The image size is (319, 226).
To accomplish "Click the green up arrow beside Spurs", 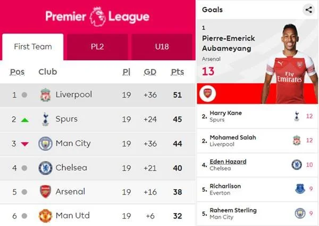I will click(x=25, y=120).
